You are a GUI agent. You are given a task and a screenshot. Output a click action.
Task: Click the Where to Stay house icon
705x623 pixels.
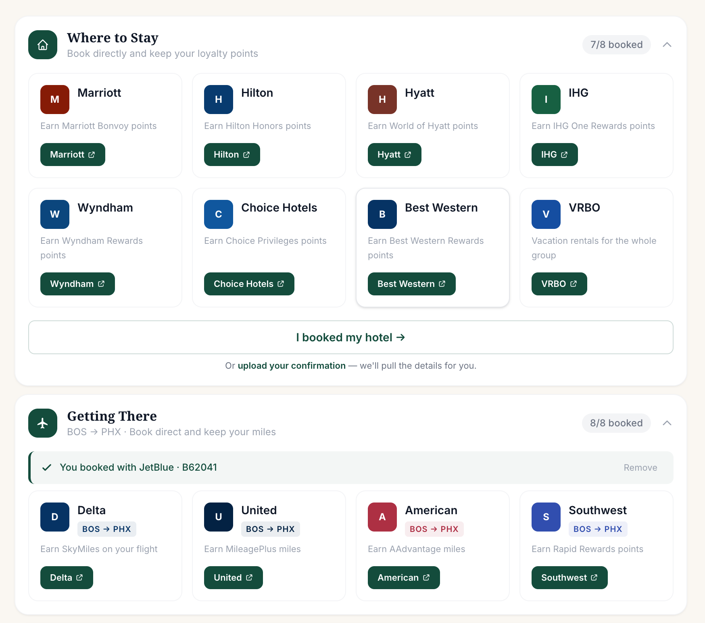[x=43, y=45]
